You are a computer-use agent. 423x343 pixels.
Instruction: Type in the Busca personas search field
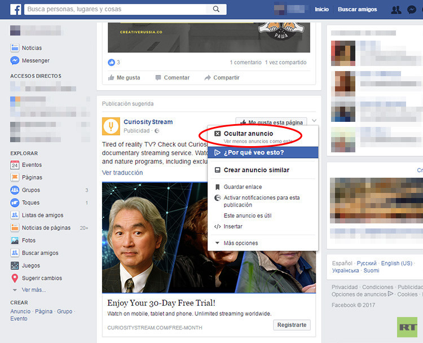pyautogui.click(x=116, y=10)
